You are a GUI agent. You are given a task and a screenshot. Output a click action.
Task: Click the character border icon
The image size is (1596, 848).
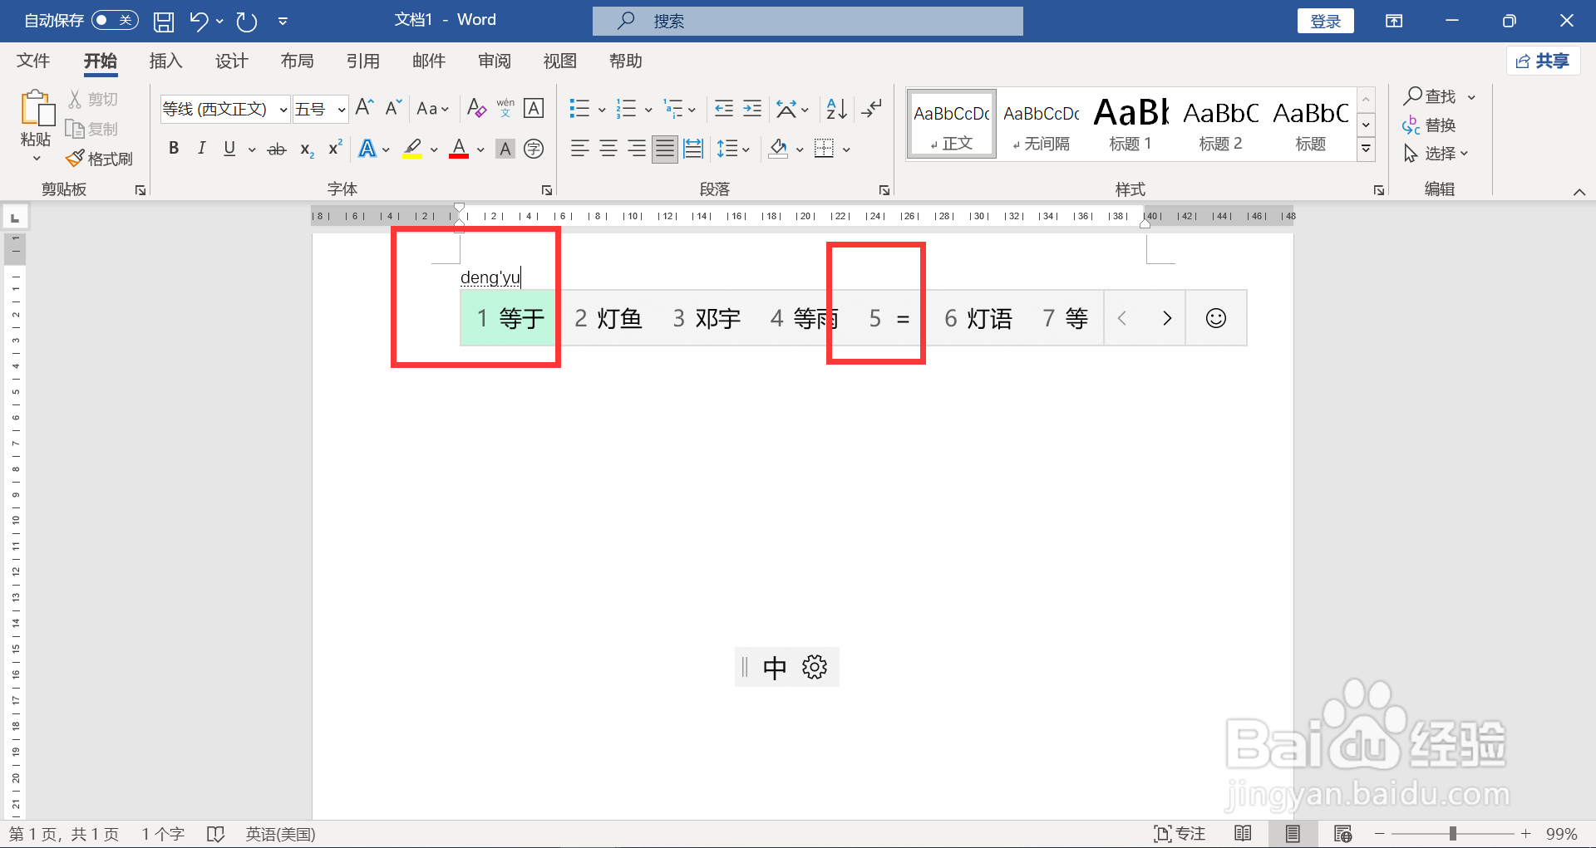click(x=534, y=108)
